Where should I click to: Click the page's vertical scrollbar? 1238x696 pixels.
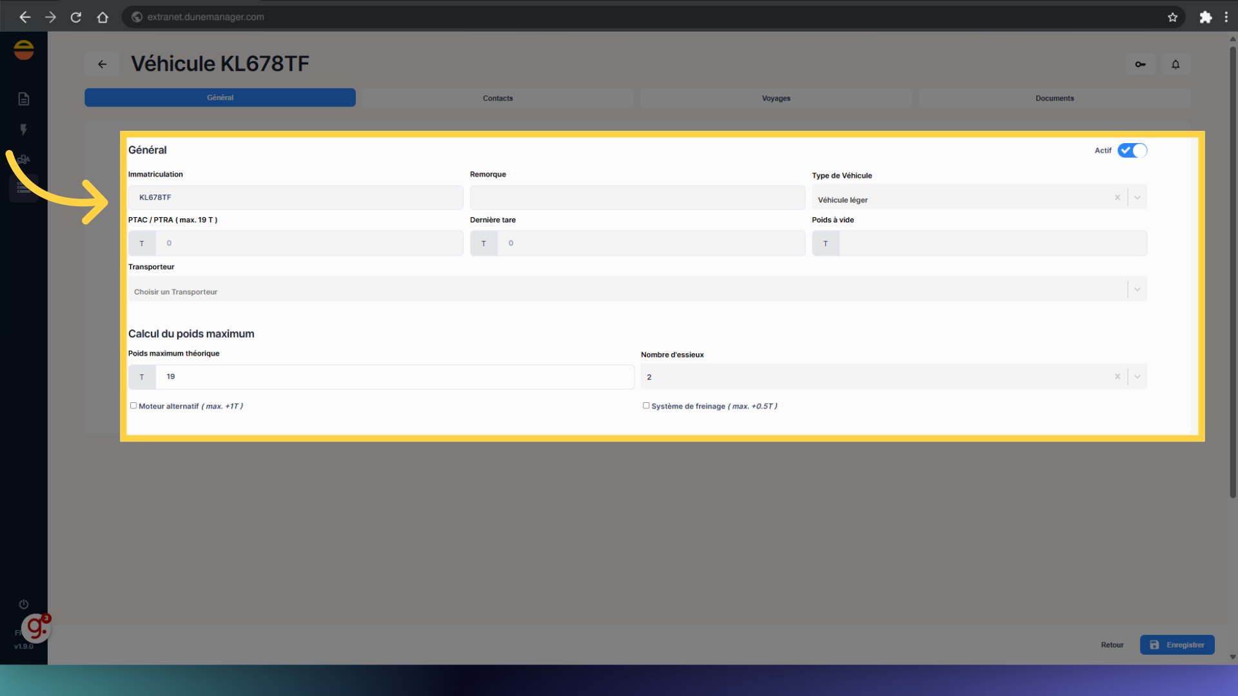[1233, 271]
